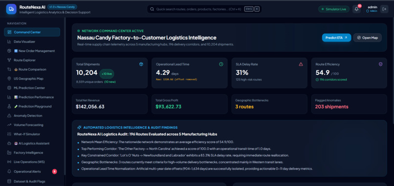Click the Live Operations broadcast icon

[x=9, y=162]
